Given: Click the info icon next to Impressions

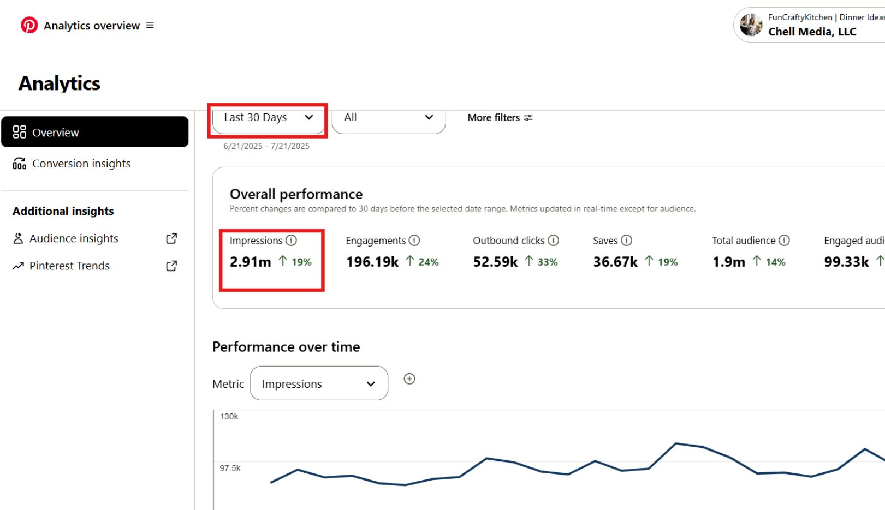Looking at the screenshot, I should [292, 241].
